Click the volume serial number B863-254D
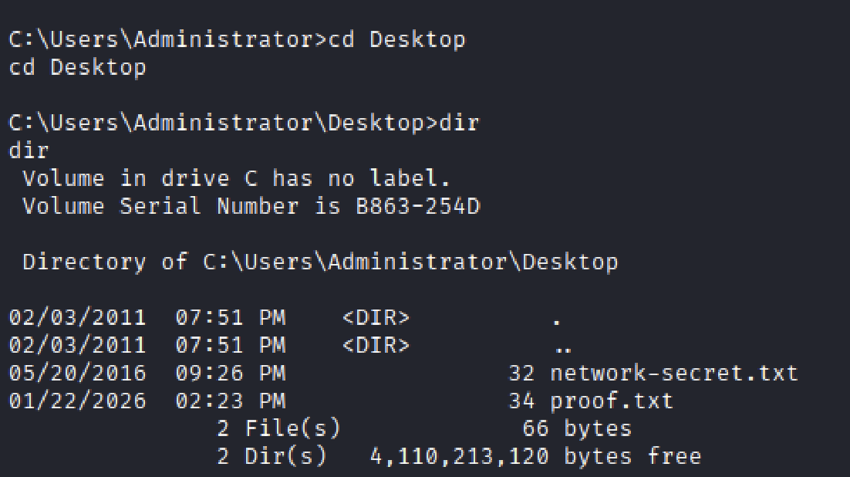The image size is (850, 477). (410, 207)
